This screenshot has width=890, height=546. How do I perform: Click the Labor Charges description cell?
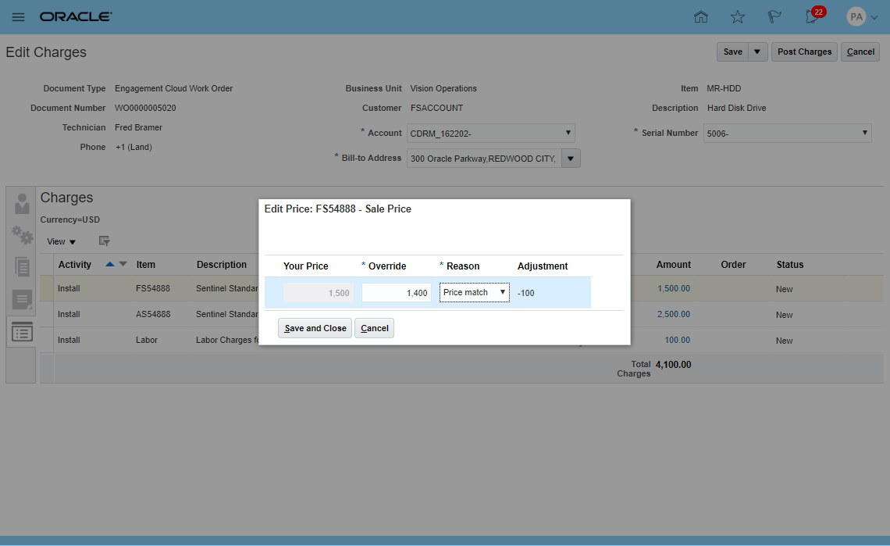pos(227,340)
